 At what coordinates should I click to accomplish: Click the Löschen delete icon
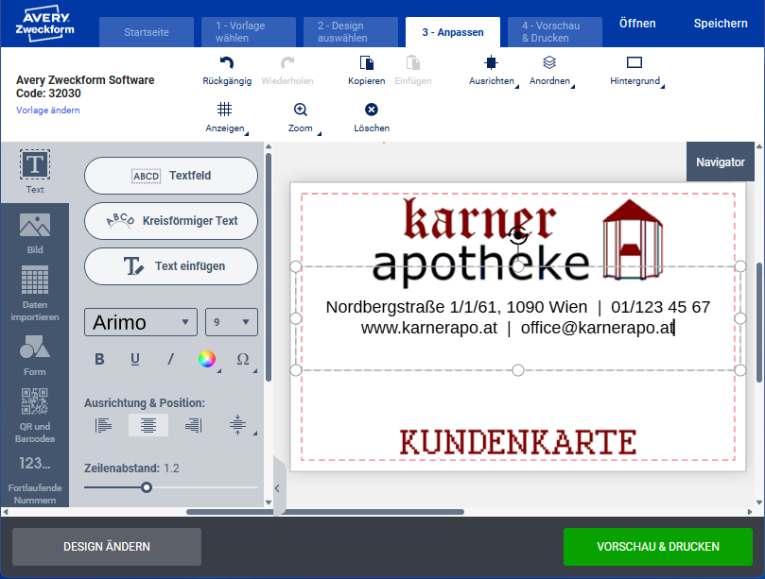[372, 110]
